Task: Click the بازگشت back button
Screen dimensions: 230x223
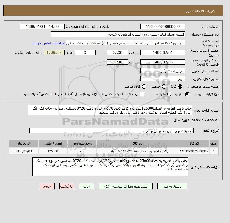Action: click(x=67, y=186)
